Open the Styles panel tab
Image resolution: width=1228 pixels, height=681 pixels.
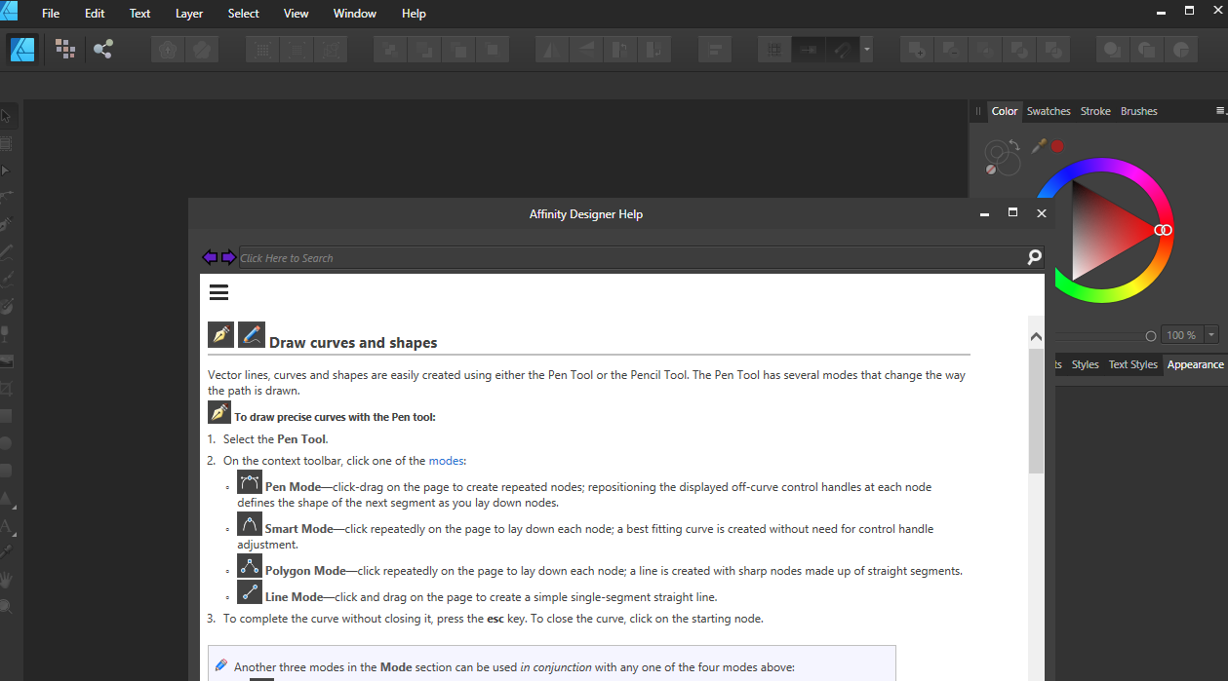pyautogui.click(x=1086, y=364)
